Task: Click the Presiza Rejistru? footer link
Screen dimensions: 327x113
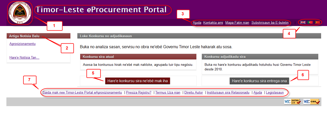Action: (139, 93)
